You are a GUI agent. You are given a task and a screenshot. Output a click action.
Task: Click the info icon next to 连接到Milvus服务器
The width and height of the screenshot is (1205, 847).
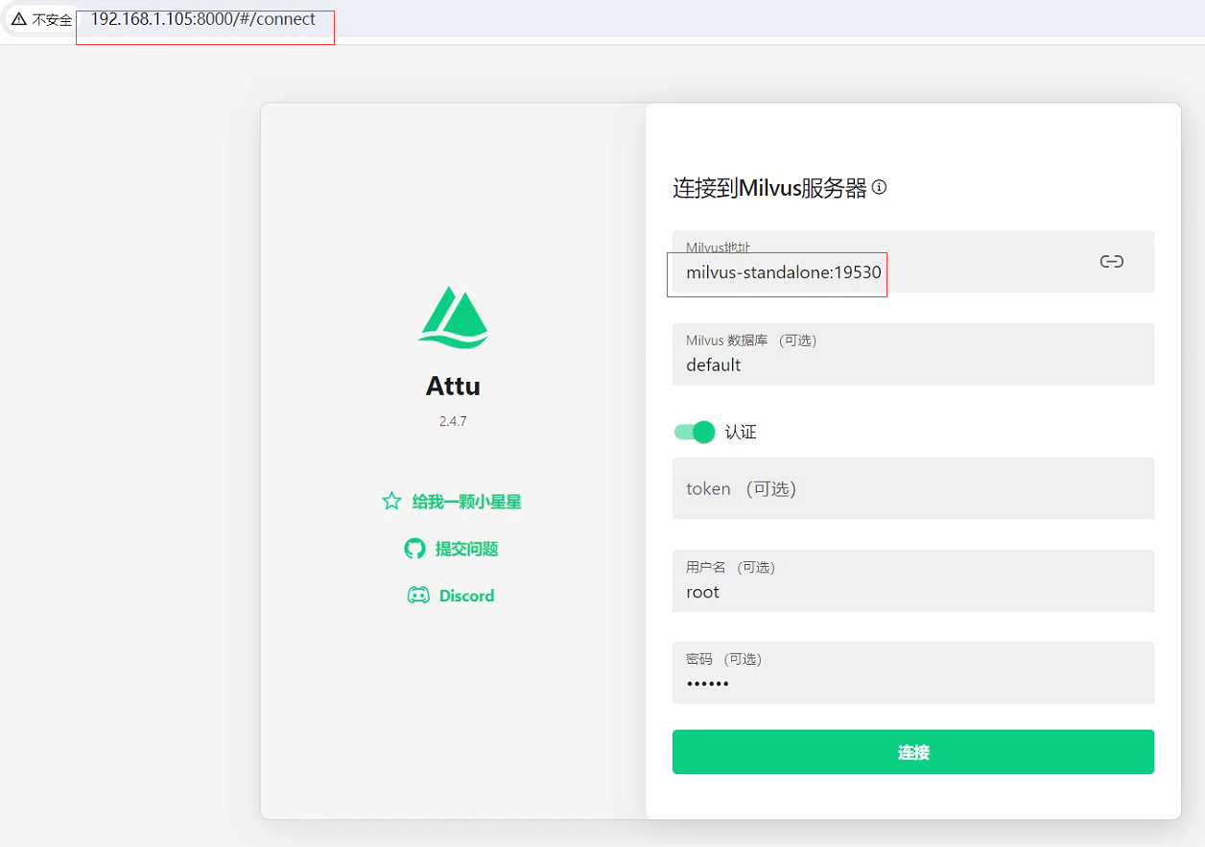point(879,187)
